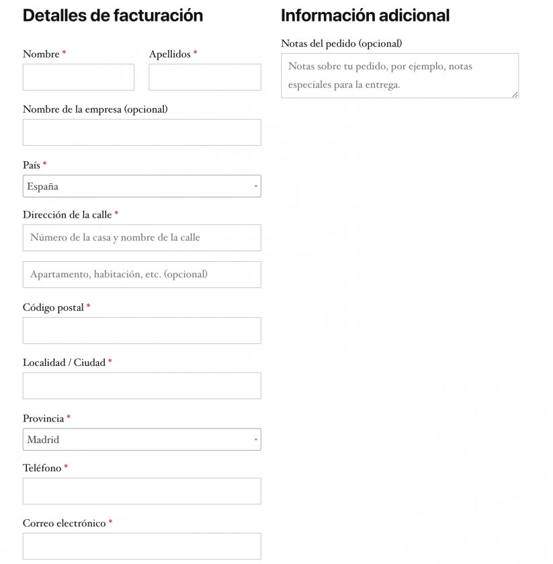Click the Apellidos input field

point(205,77)
